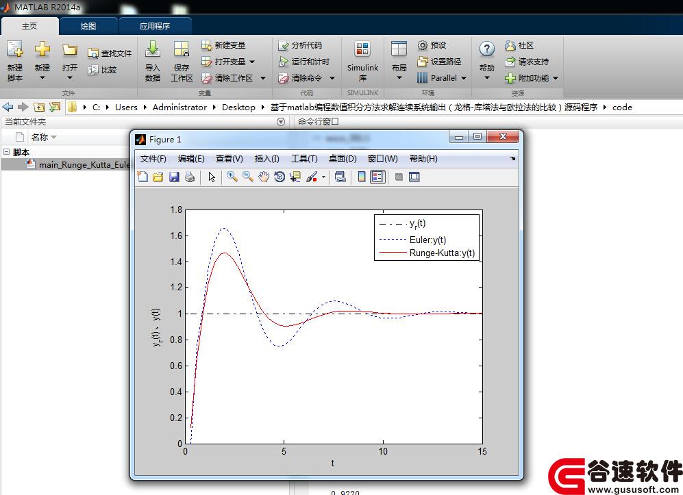The image size is (683, 495).
Task: Open the 编辑(E) menu in Figure 1
Action: (x=191, y=158)
